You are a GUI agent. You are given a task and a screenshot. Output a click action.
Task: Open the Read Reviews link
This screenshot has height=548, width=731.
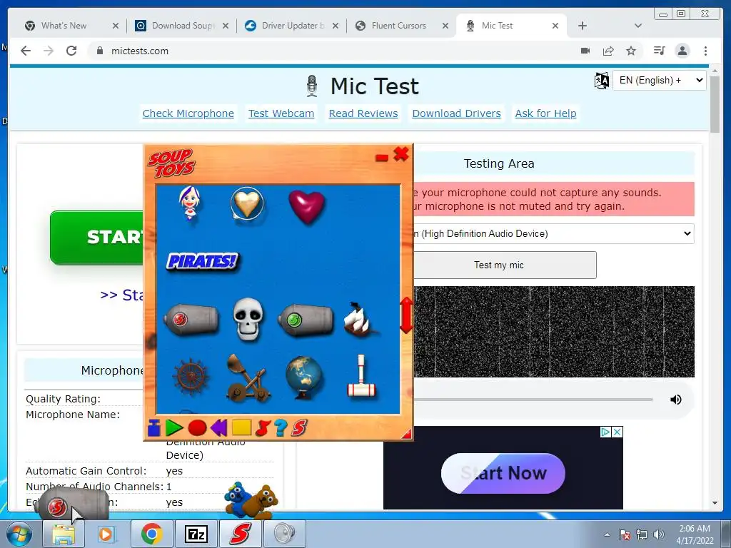[x=363, y=113]
